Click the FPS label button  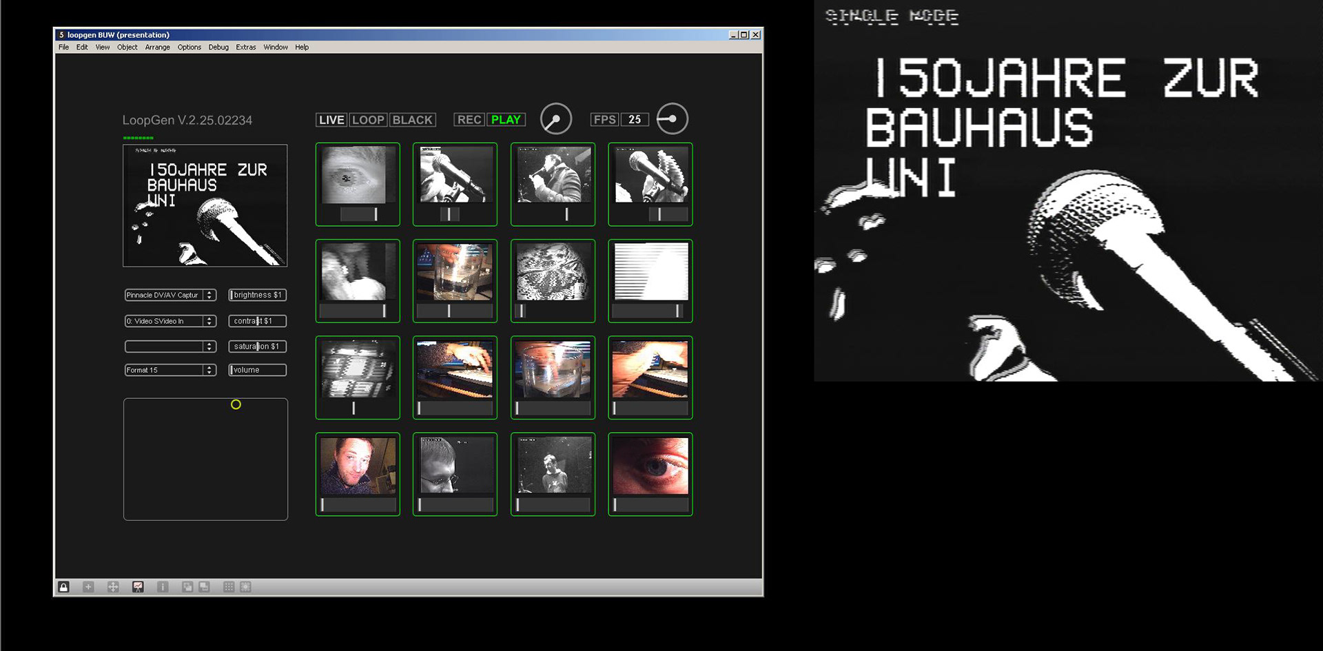[x=605, y=120]
